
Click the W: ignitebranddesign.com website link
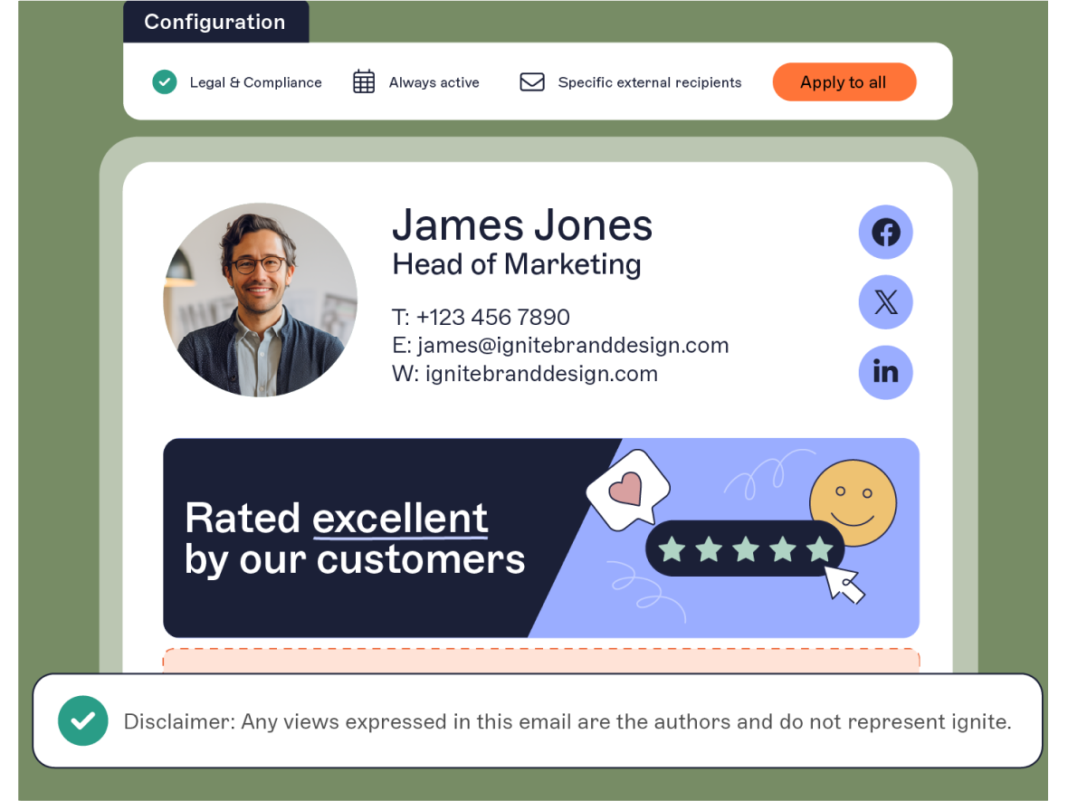coord(525,373)
